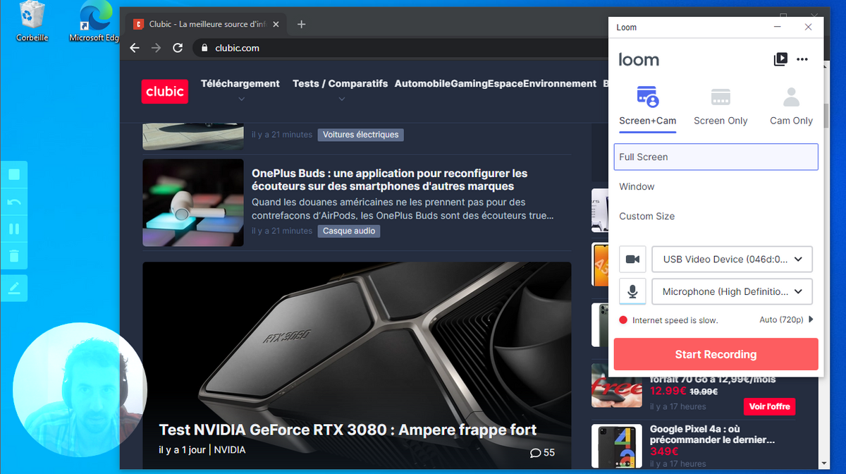Click stop square icon in Loom side controls
846x474 pixels.
[14, 174]
